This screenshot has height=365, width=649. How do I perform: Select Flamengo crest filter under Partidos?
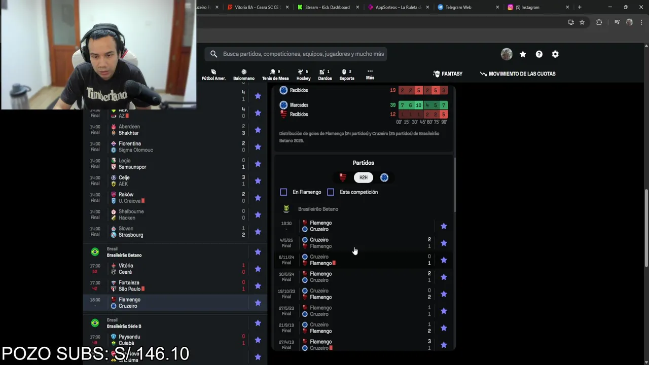343,177
